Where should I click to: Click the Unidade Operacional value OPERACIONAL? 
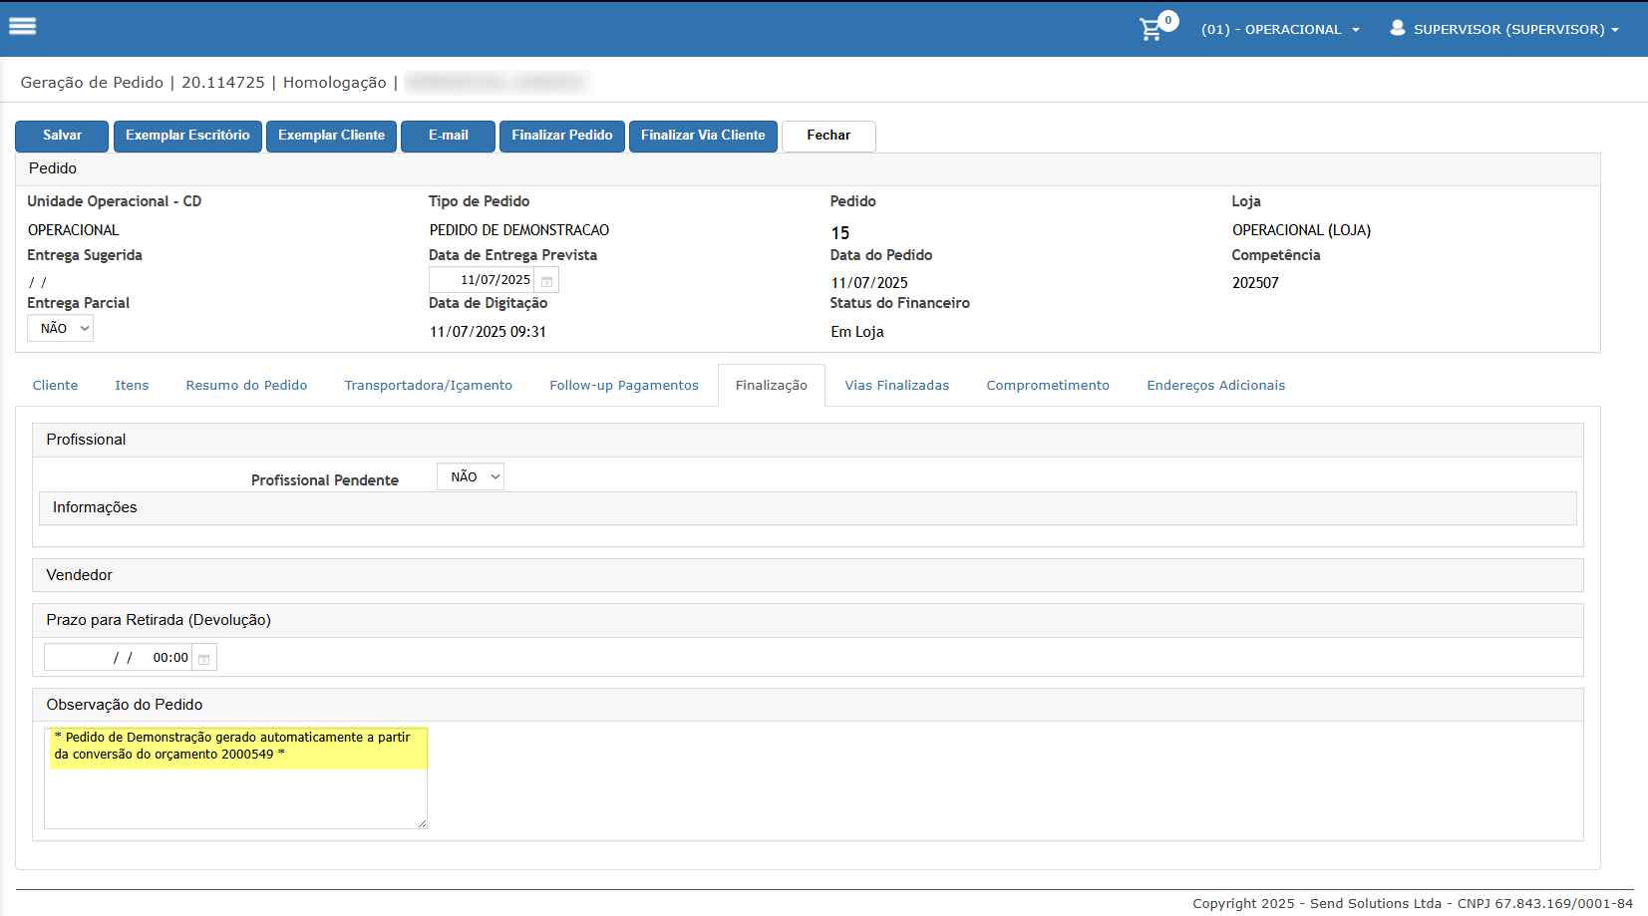pos(73,230)
